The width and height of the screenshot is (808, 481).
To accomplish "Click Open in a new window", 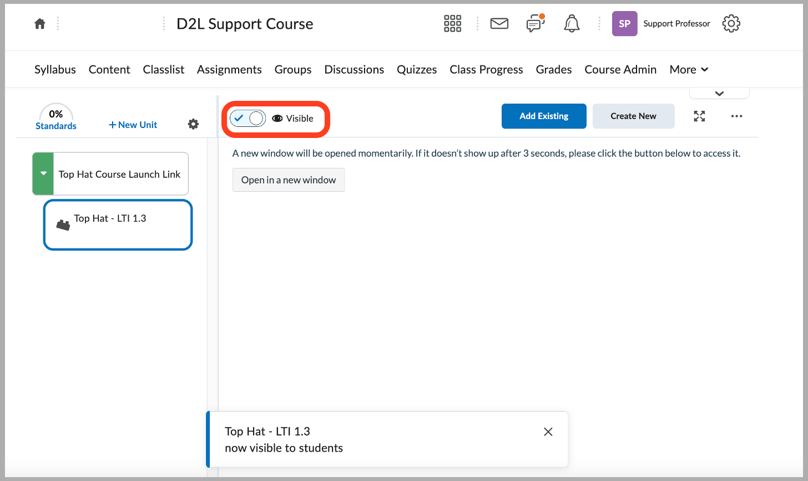I will [288, 180].
